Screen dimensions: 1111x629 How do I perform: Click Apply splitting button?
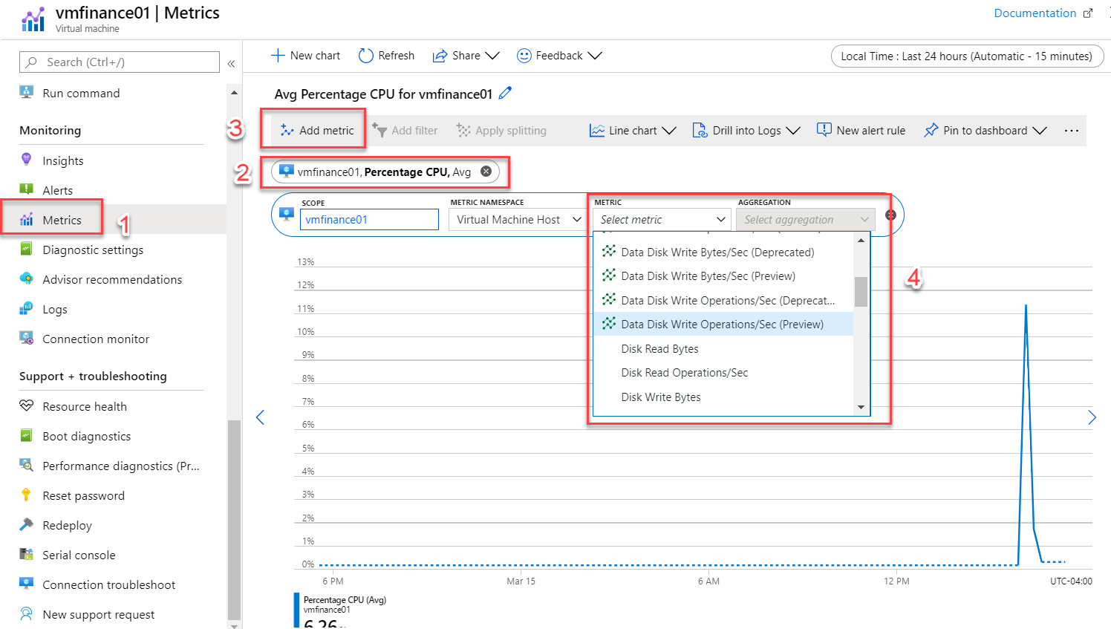click(501, 131)
